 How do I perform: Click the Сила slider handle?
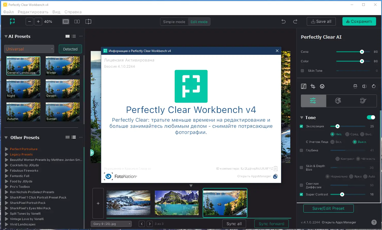click(362, 52)
